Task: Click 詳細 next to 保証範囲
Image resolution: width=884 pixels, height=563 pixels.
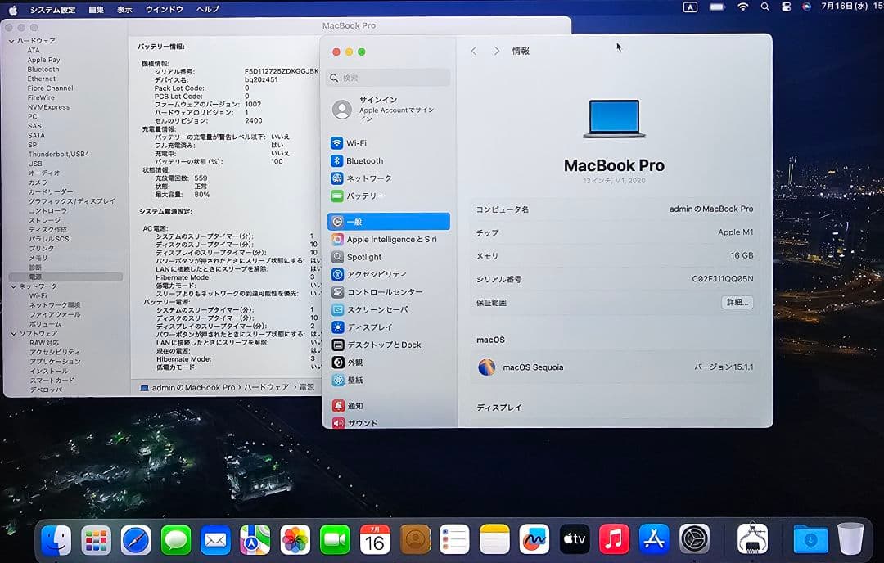Action: pyautogui.click(x=738, y=303)
